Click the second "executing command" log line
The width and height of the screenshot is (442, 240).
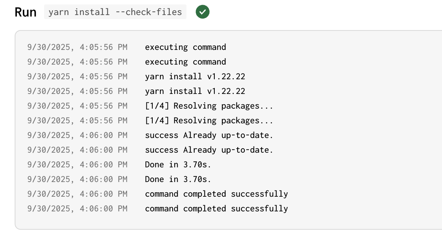[x=185, y=62]
